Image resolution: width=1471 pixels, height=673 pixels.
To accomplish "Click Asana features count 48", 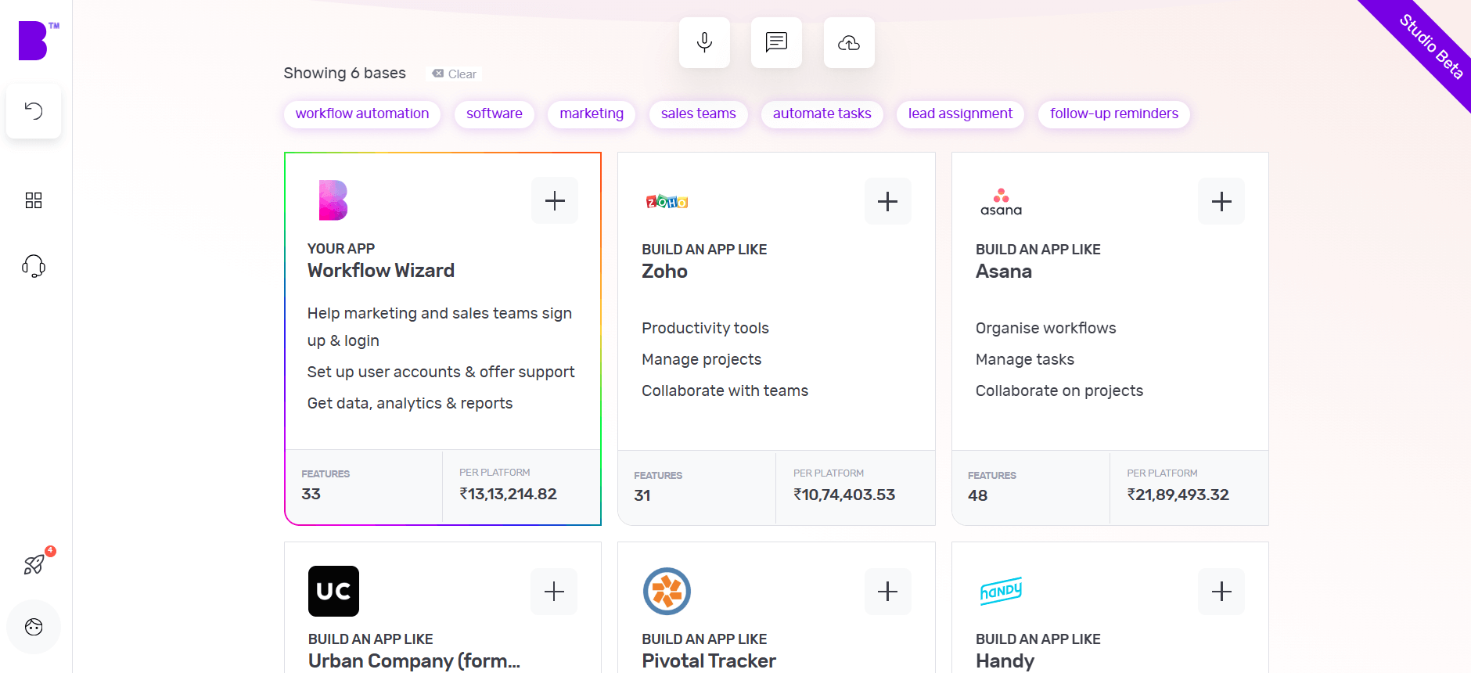I will click(977, 495).
